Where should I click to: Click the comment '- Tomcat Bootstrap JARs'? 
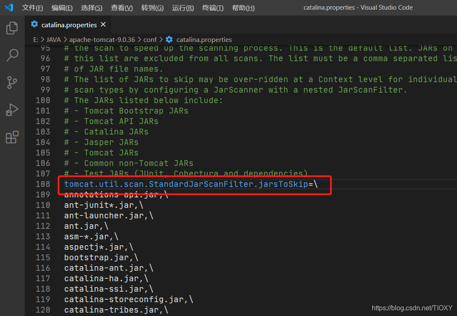pyautogui.click(x=126, y=111)
